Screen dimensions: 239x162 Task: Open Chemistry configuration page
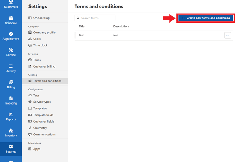coord(40,128)
